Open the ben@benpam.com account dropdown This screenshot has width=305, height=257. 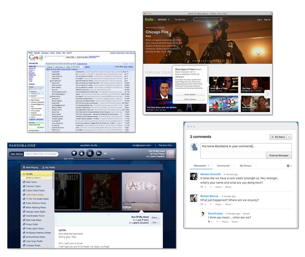[142, 145]
